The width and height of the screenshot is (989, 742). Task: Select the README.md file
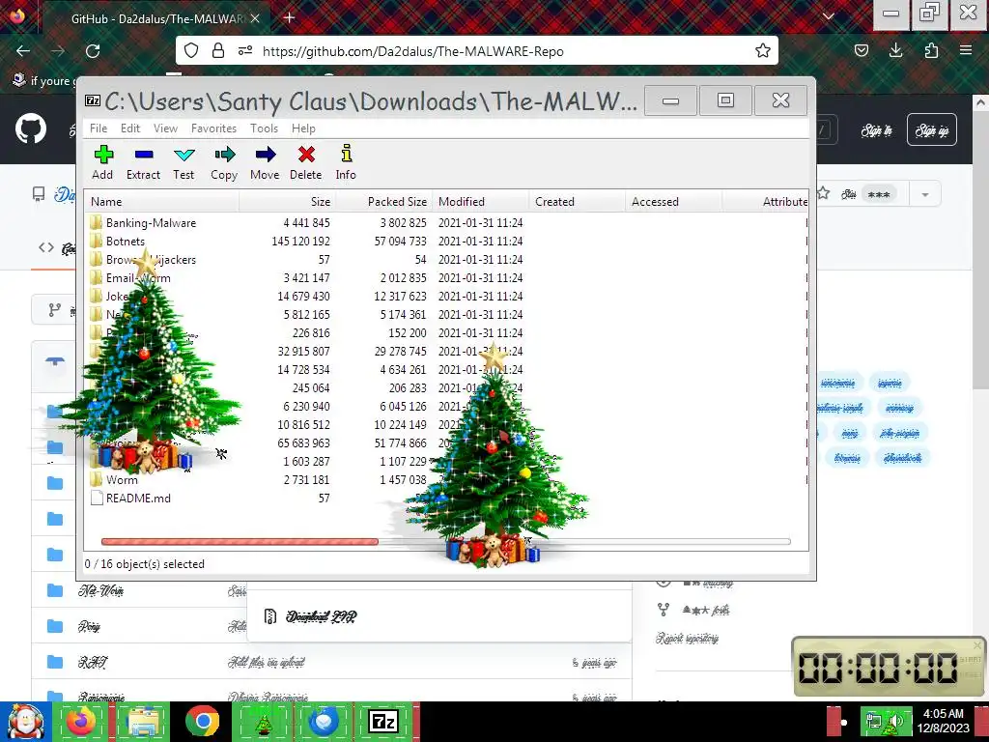446,498
